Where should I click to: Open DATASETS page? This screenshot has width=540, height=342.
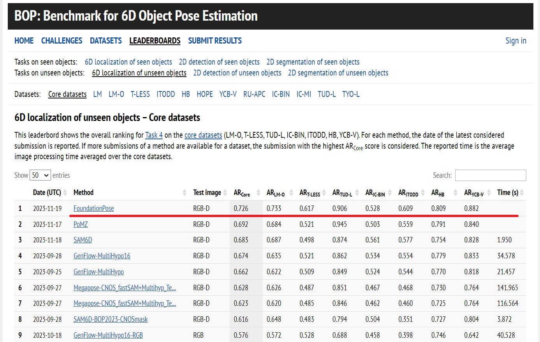pos(106,40)
